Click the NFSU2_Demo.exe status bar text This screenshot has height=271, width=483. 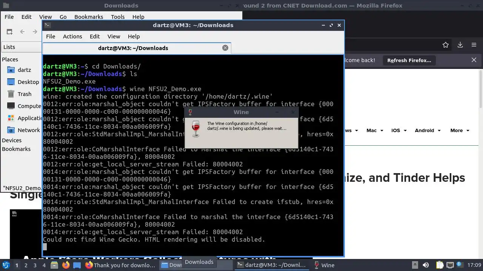point(22,188)
